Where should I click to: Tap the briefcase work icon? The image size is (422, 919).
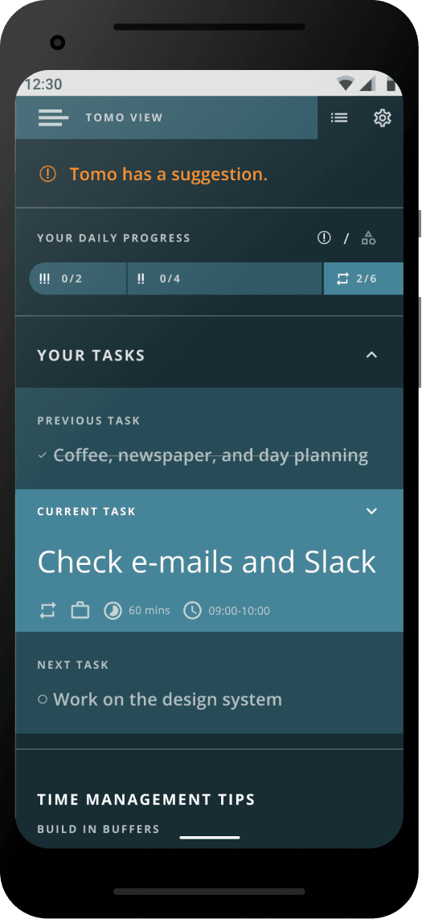(x=80, y=611)
